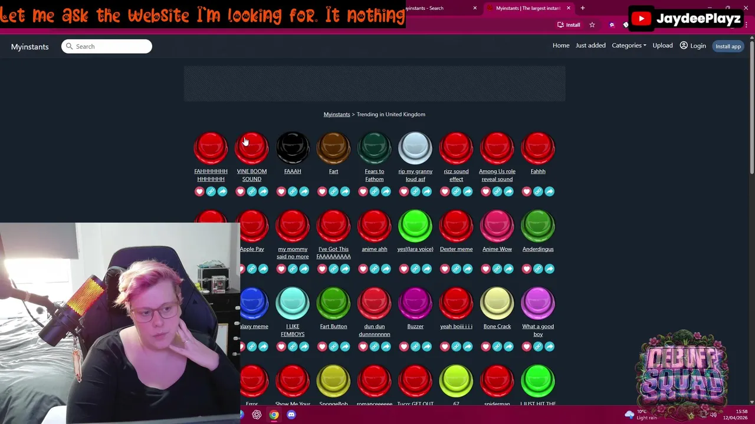Share the Among Us role reveal sound
Screen dimensions: 755x424
508,191
